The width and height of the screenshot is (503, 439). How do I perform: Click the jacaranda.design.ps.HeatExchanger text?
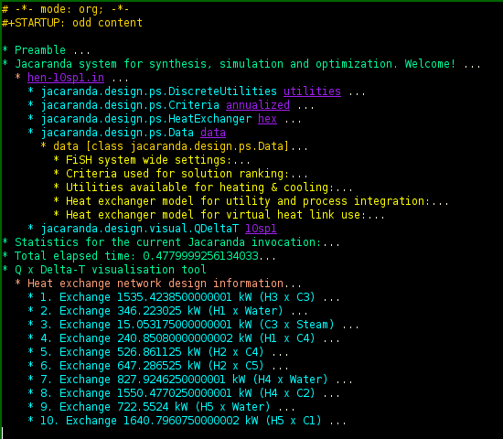(x=145, y=119)
